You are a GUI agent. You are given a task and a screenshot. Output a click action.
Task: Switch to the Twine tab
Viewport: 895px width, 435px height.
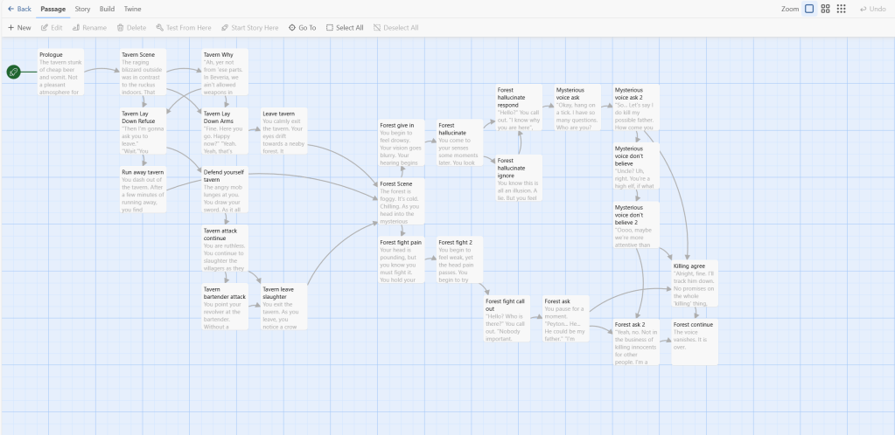pyautogui.click(x=132, y=9)
